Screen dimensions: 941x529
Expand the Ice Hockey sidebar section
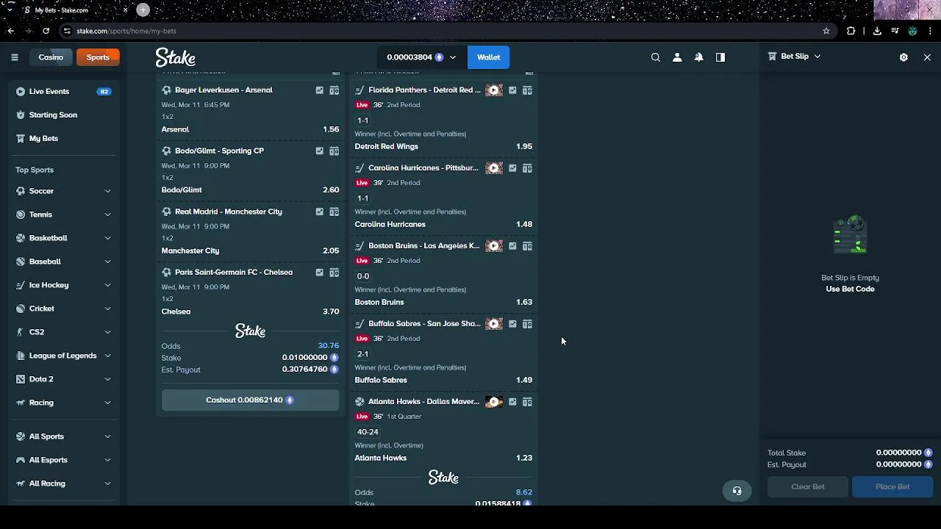107,285
